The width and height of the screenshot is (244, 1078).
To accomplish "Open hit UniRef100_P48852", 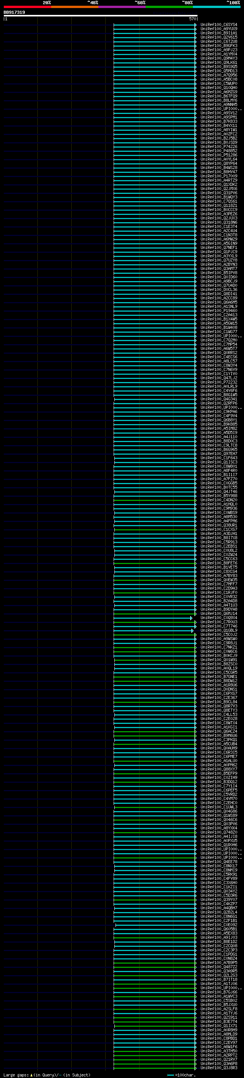I will tap(219, 151).
